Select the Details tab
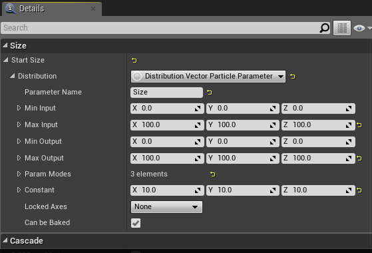372x253 pixels. pos(52,9)
